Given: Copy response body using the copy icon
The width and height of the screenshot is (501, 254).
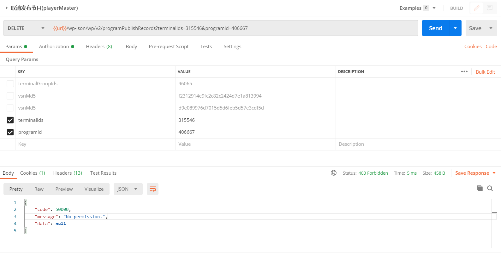Looking at the screenshot, I should pos(480,188).
